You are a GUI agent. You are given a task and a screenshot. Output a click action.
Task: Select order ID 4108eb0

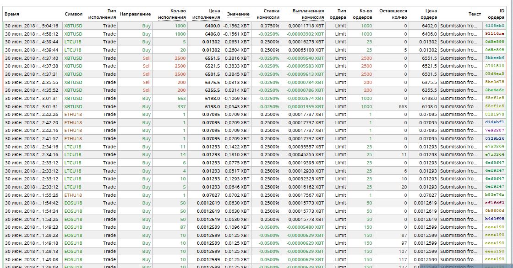(x=495, y=26)
